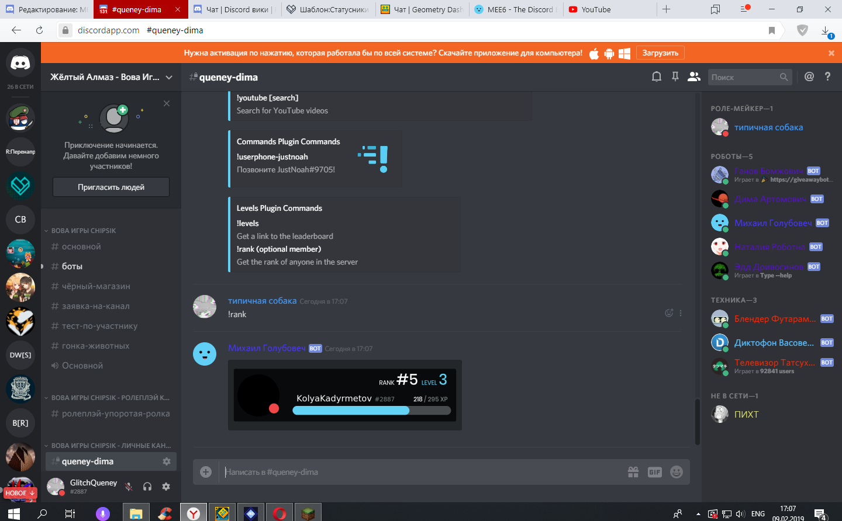The height and width of the screenshot is (521, 842).
Task: Show the member list icon
Action: (693, 77)
